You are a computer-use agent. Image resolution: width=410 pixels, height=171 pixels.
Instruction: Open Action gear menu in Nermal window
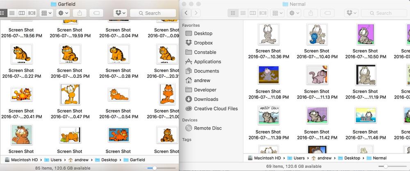click(294, 13)
